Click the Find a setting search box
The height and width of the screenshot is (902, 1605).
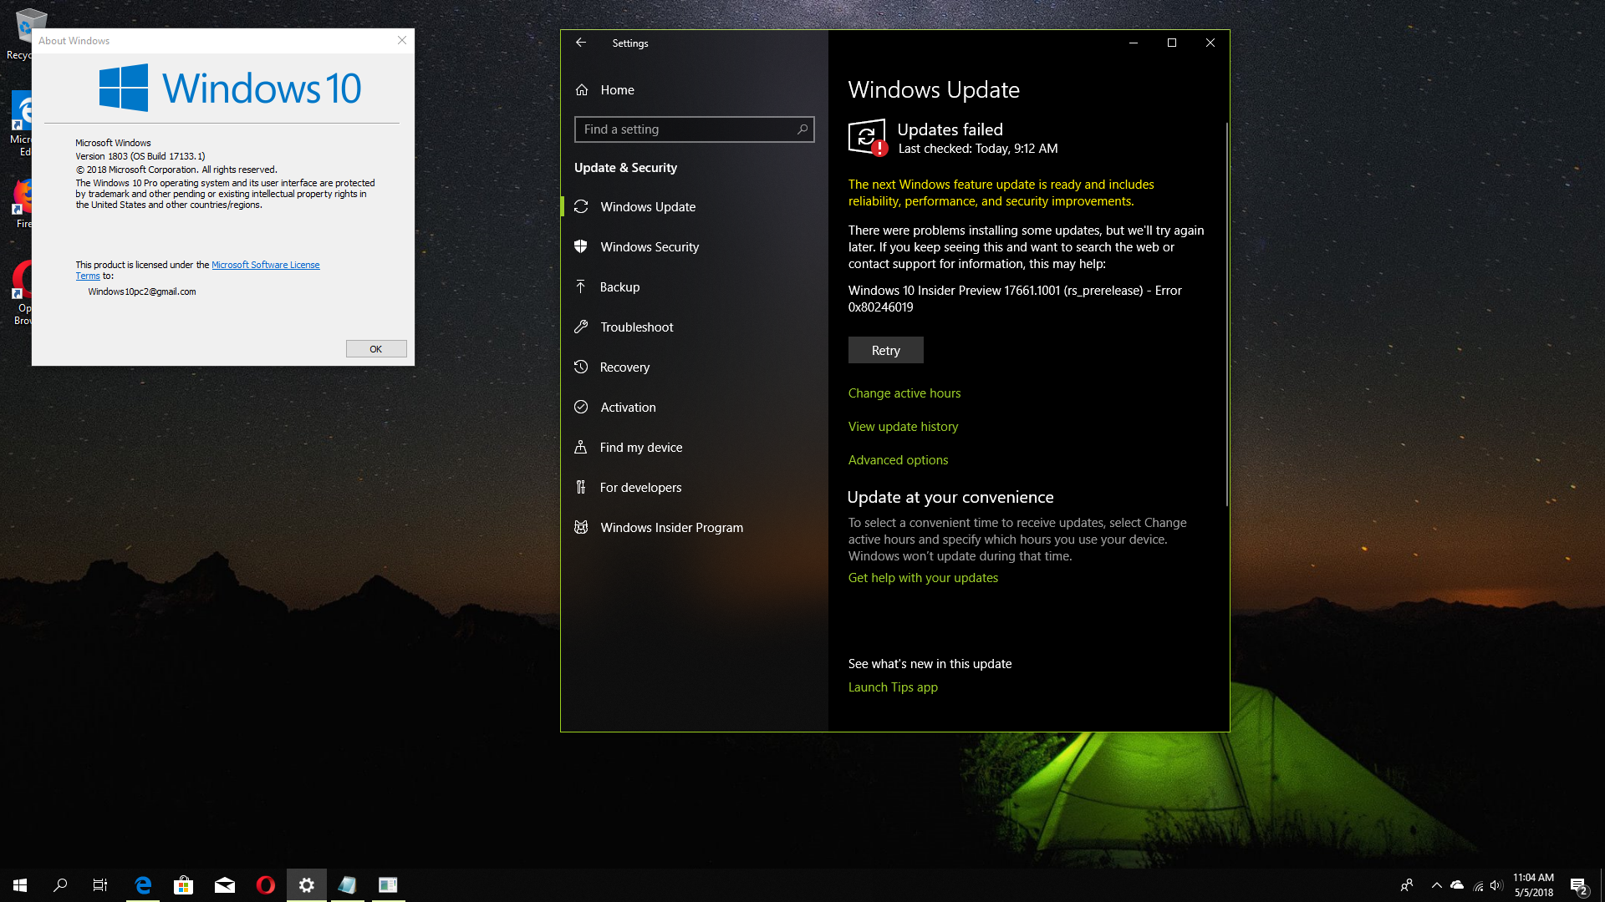tap(694, 129)
